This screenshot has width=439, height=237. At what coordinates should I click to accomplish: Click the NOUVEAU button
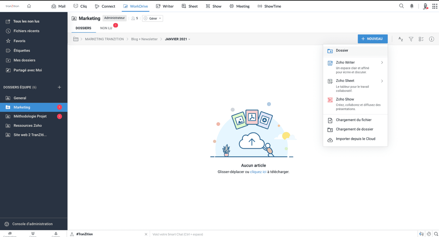click(373, 39)
